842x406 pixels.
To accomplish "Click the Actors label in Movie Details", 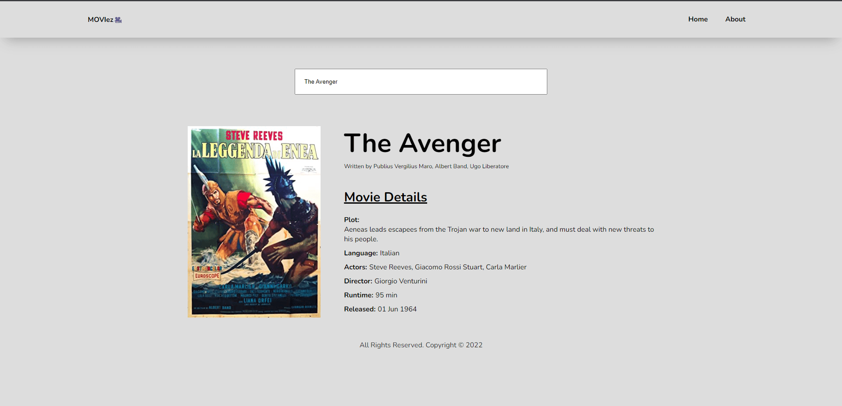I will 355,267.
